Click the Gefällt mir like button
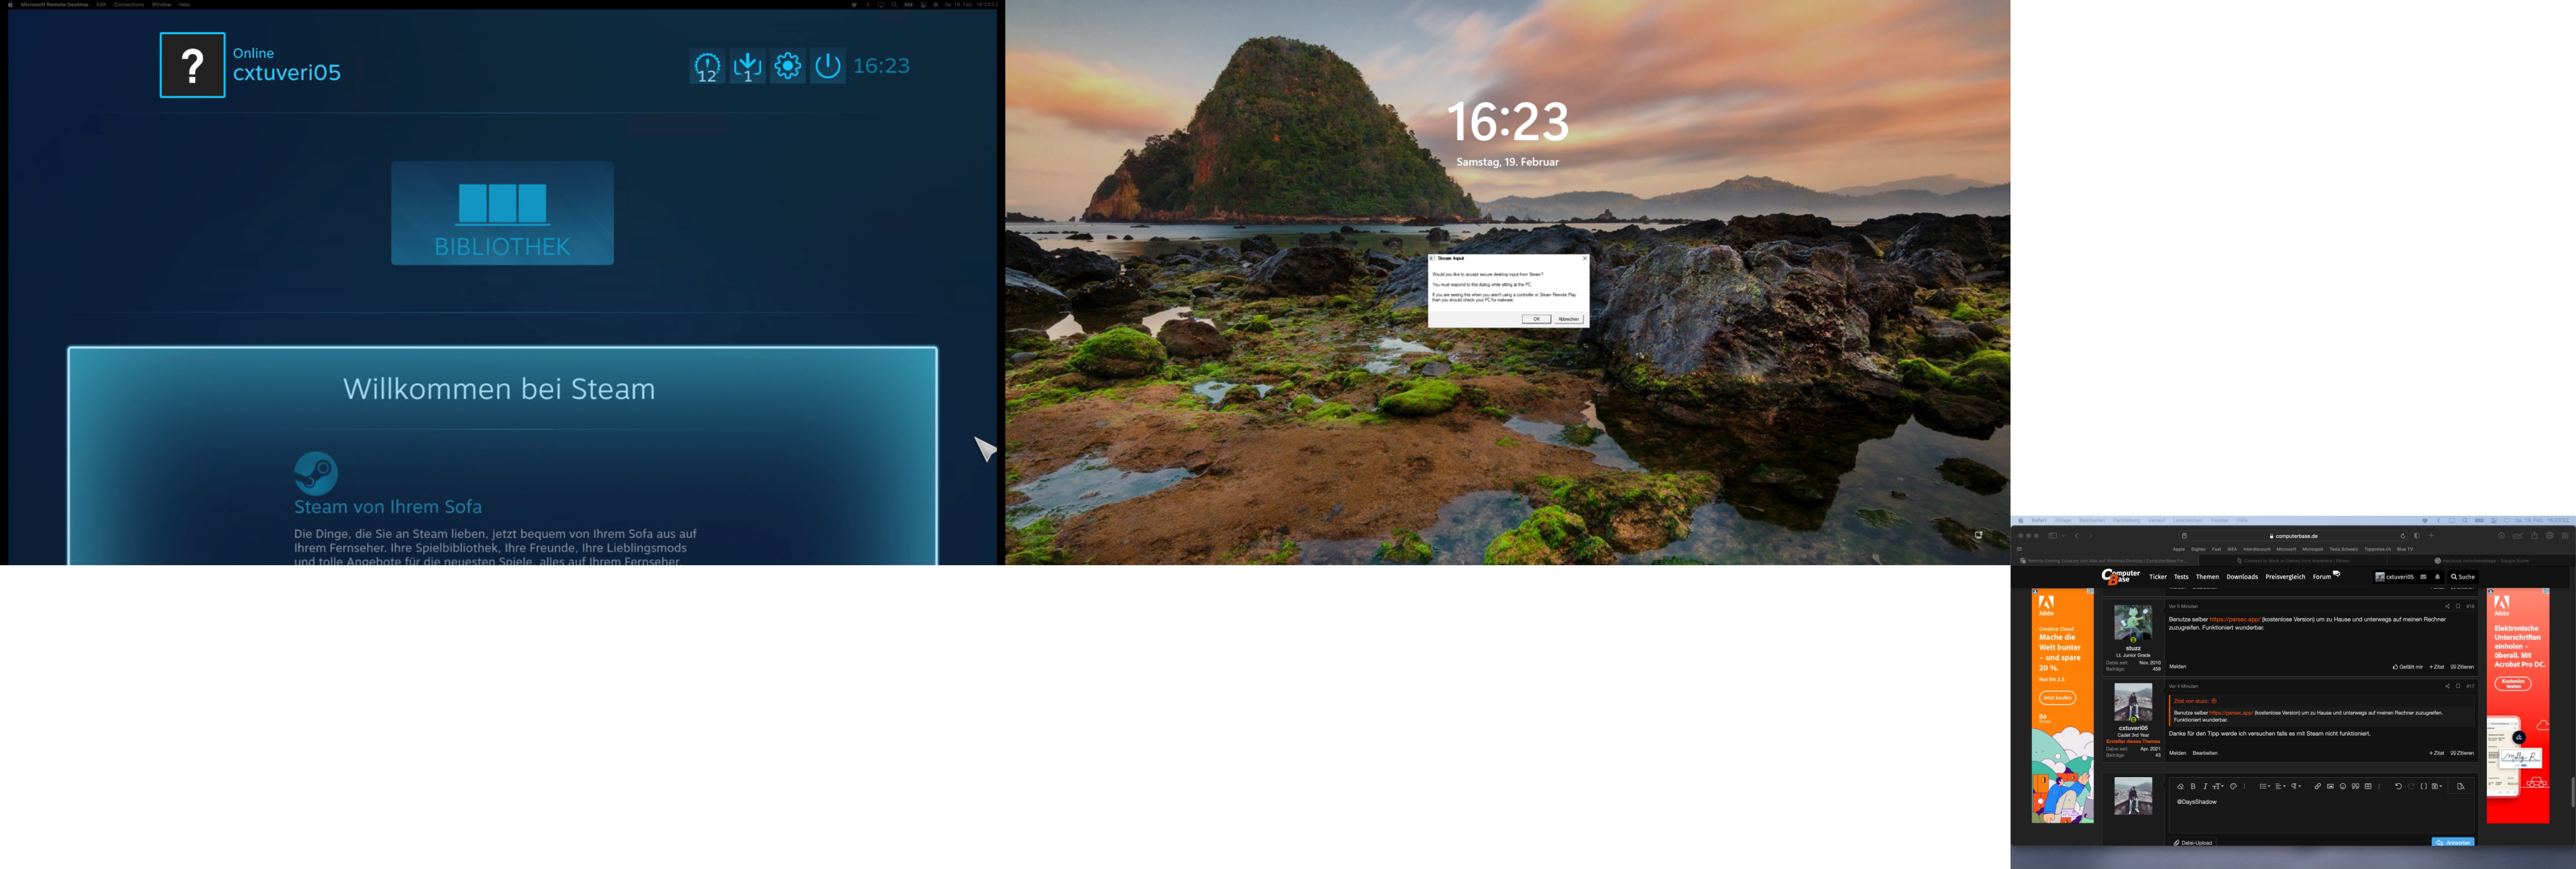2576x869 pixels. [x=2408, y=667]
